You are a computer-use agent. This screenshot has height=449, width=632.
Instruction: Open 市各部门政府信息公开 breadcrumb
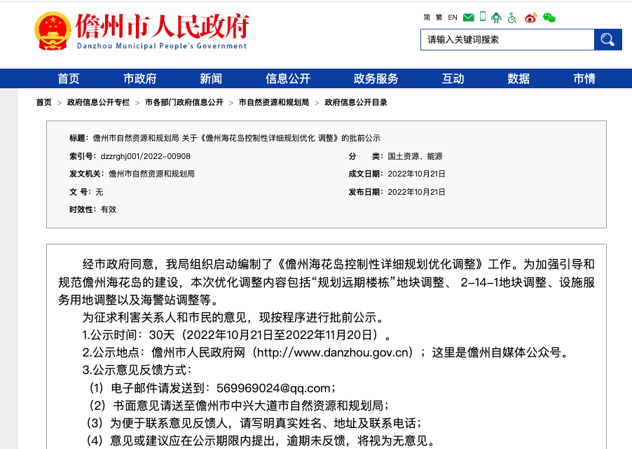(184, 102)
